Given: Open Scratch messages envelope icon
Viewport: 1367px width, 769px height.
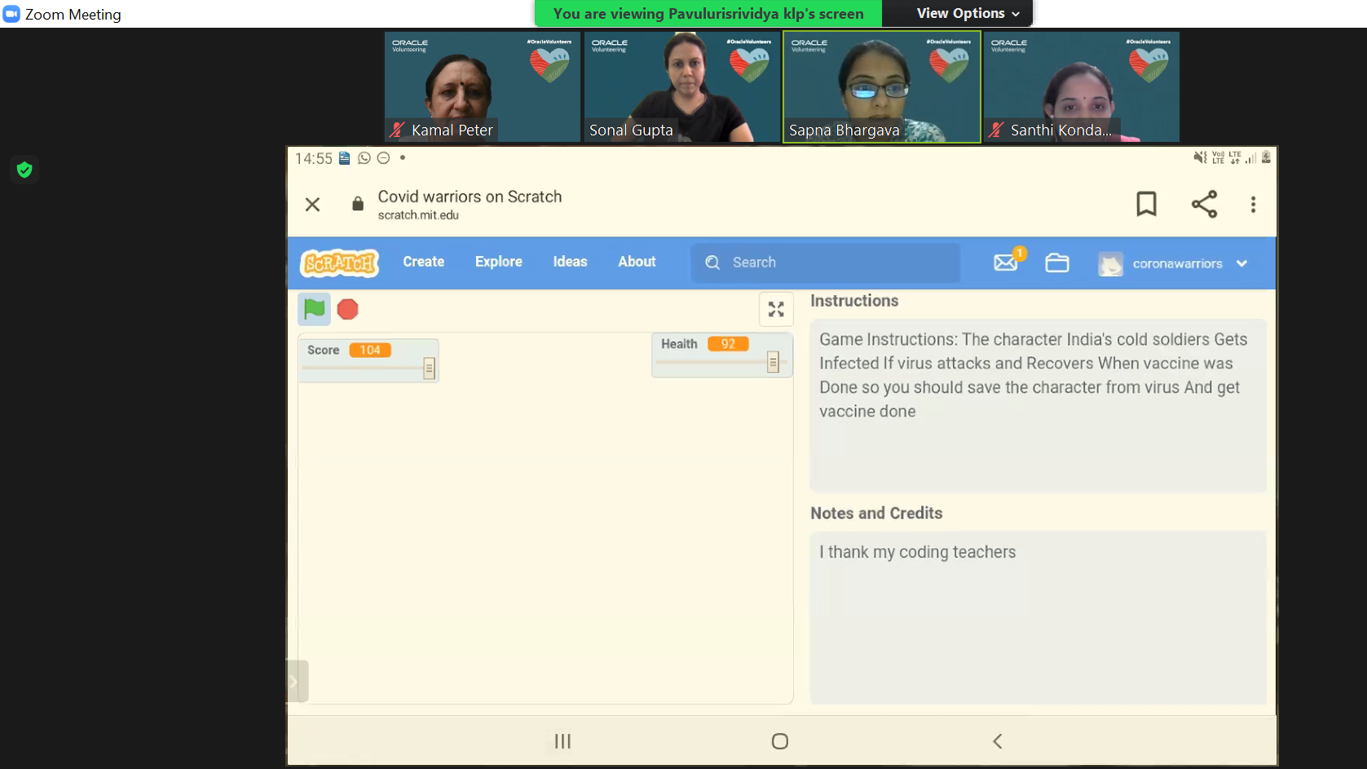Looking at the screenshot, I should tap(1006, 263).
